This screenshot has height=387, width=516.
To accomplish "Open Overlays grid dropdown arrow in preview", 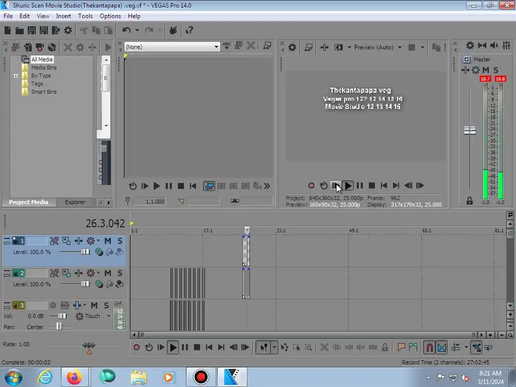I will [423, 47].
